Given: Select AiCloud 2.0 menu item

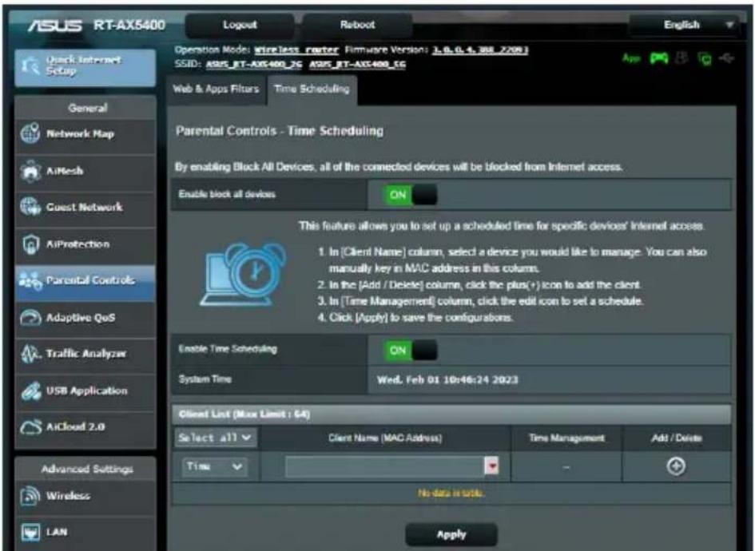Looking at the screenshot, I should tap(85, 427).
